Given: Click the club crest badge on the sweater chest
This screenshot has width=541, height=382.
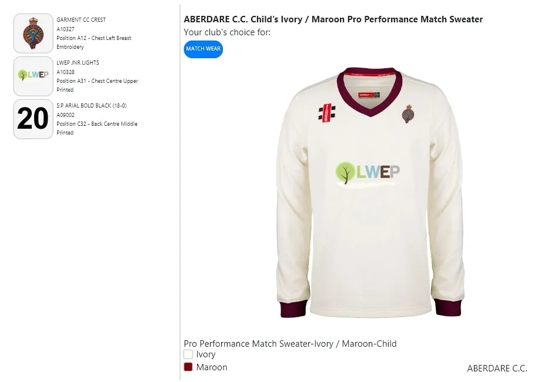Looking at the screenshot, I should point(408,113).
